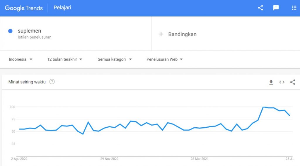The image size is (300, 166).
Task: Open the Google apps grid
Action: (294, 8)
